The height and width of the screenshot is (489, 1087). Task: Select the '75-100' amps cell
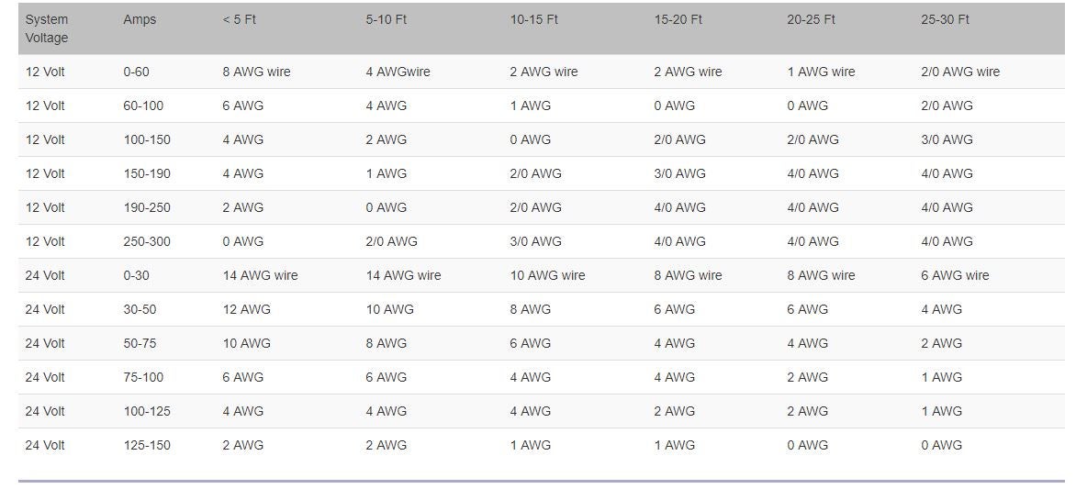[x=143, y=377]
